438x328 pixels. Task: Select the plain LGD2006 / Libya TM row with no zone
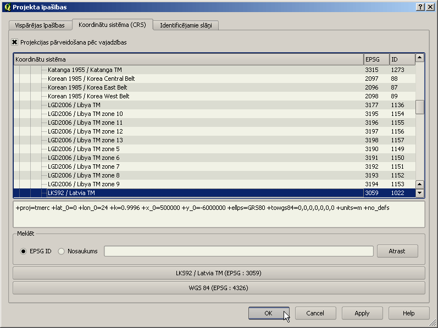coord(214,105)
